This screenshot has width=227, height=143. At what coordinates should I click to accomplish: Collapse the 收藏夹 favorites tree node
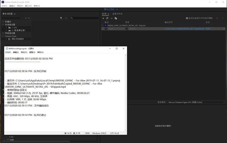(x=3, y=22)
